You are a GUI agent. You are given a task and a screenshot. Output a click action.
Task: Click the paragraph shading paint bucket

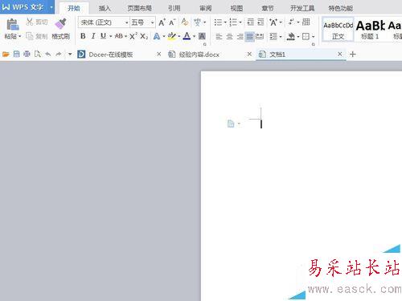(291, 36)
